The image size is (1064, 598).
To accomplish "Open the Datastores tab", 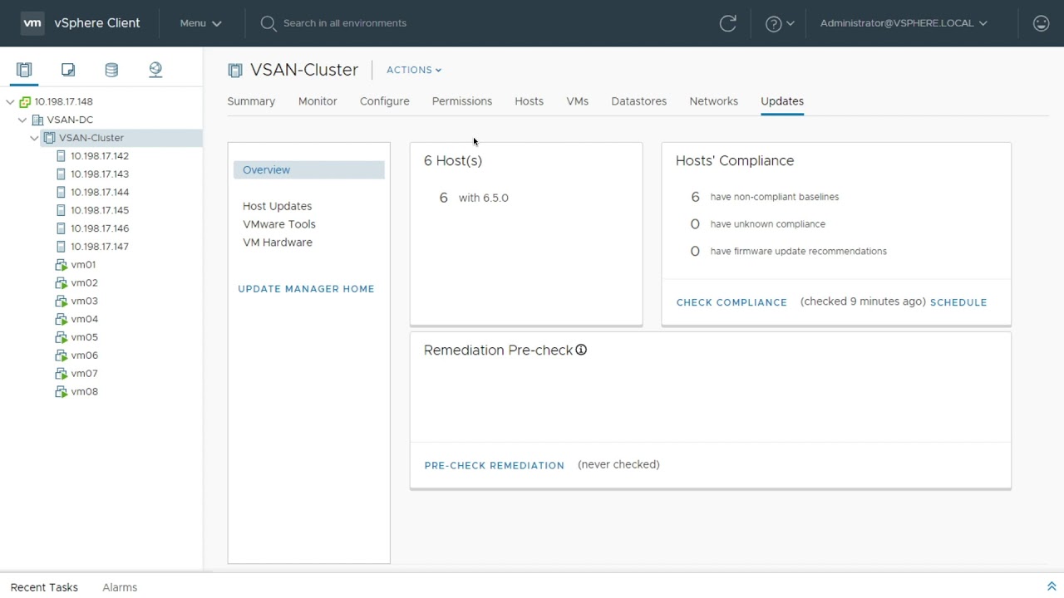I will coord(638,101).
